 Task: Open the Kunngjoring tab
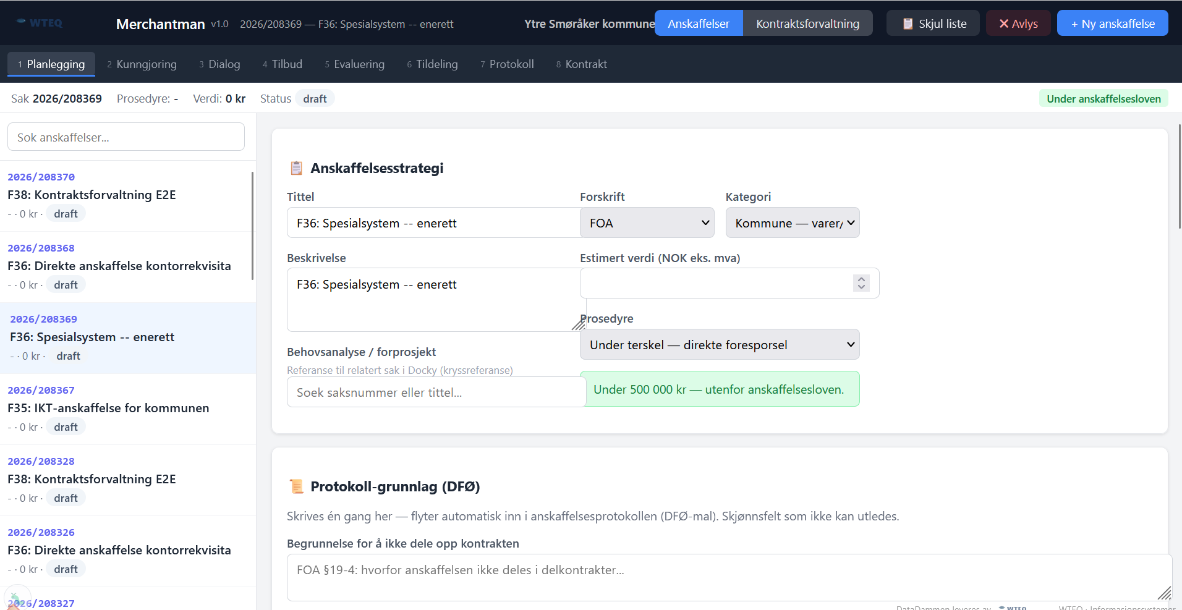click(x=142, y=64)
